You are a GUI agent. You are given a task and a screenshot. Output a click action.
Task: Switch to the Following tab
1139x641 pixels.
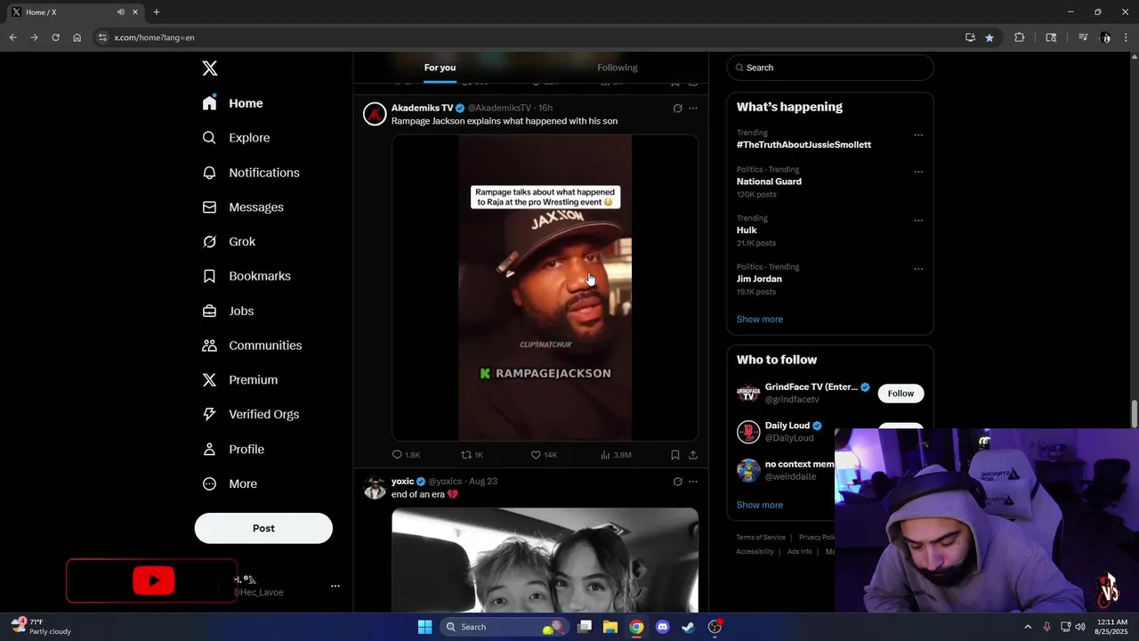pyautogui.click(x=618, y=68)
